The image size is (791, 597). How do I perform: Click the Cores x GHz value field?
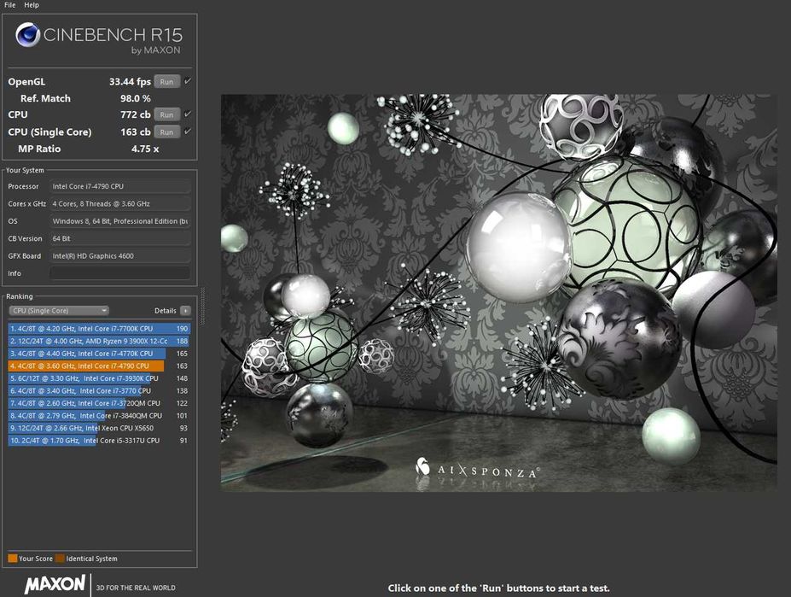click(x=120, y=203)
